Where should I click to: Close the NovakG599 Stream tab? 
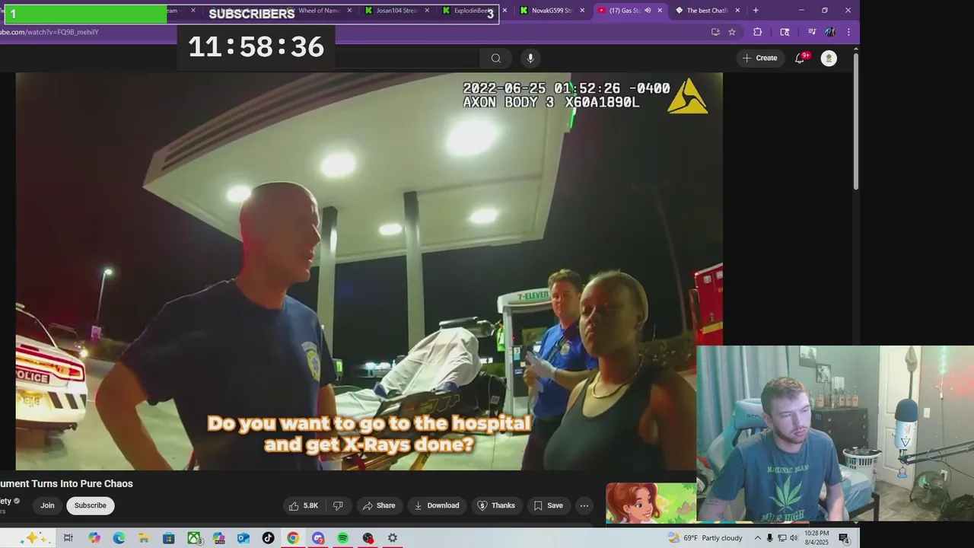(x=582, y=11)
